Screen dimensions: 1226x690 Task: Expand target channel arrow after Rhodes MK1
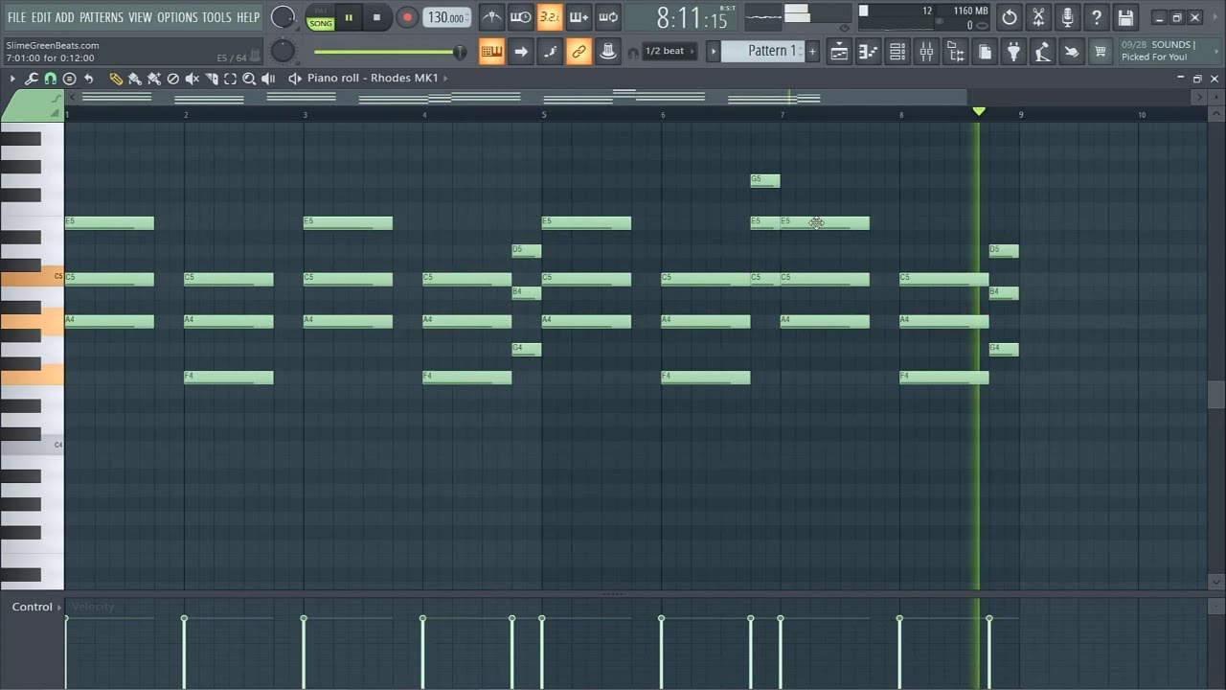[446, 79]
